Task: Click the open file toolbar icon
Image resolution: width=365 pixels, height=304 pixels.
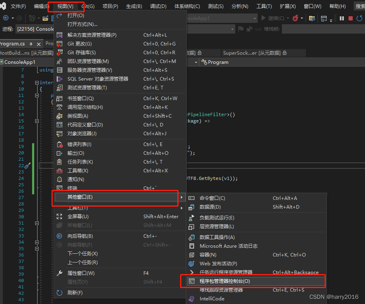Action: click(45, 18)
